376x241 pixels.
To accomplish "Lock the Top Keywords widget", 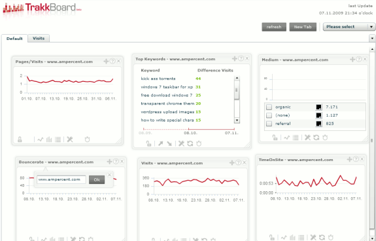I will 148,143.
